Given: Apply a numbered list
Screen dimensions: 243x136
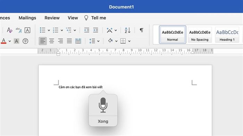Looking at the screenshot, I should [x=56, y=30].
